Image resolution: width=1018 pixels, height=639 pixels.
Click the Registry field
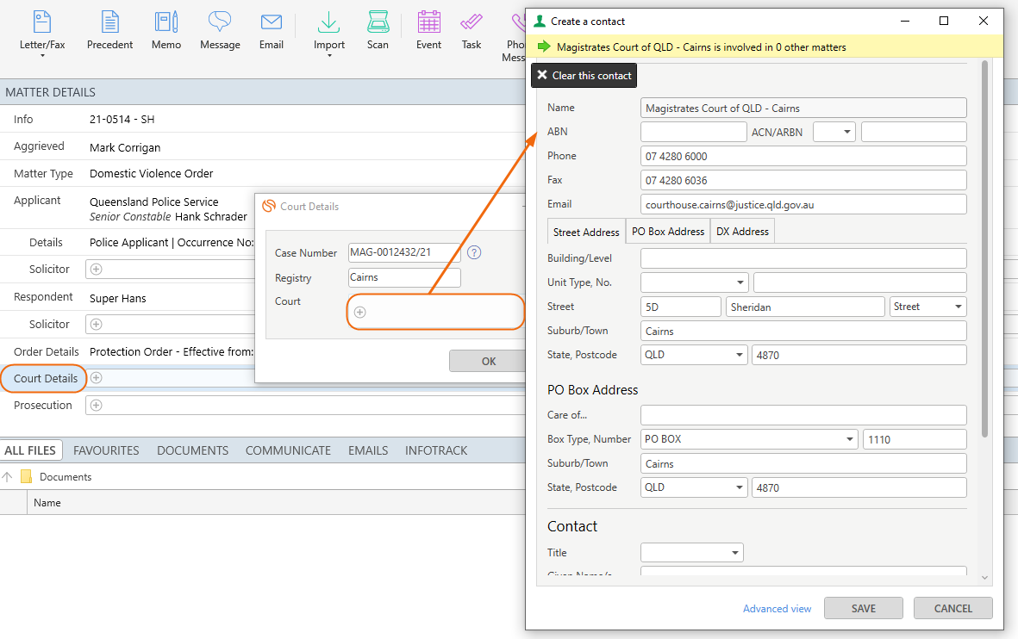tap(404, 277)
